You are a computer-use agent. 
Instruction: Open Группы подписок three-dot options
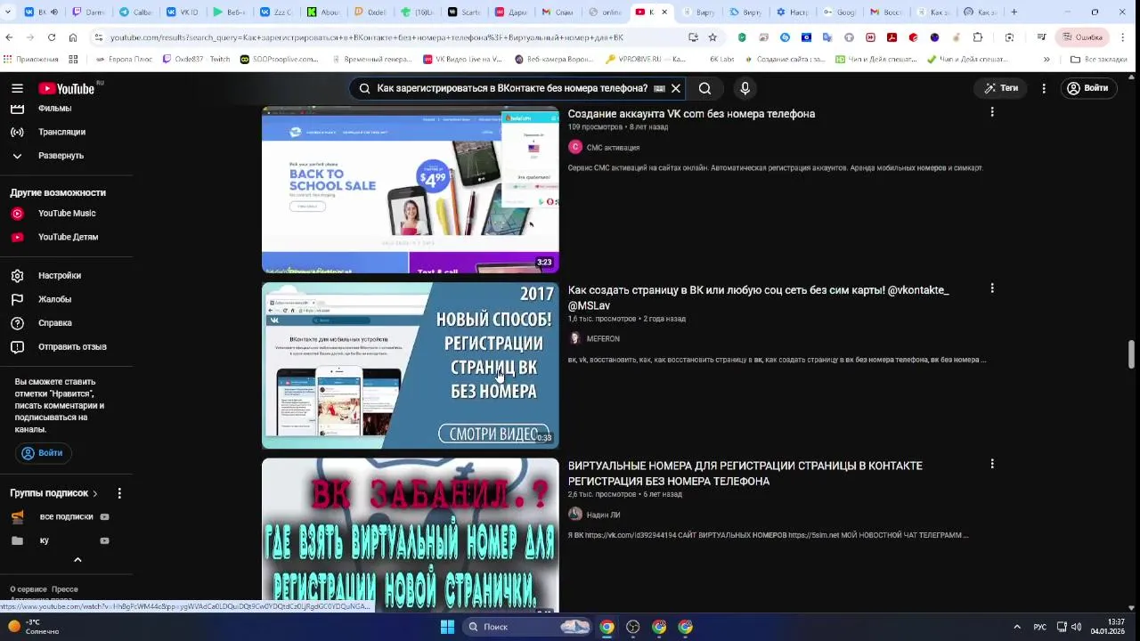(119, 493)
